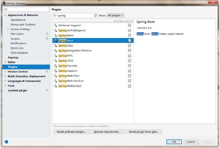This screenshot has height=148, width=220.
Task: Focus the settings search field
Action: (x=26, y=9)
